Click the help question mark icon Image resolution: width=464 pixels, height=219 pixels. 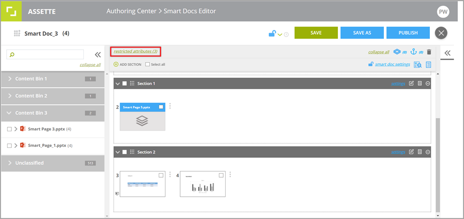click(x=286, y=35)
